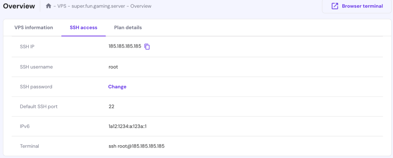Click the SSH password row label
The height and width of the screenshot is (158, 393).
(x=36, y=87)
